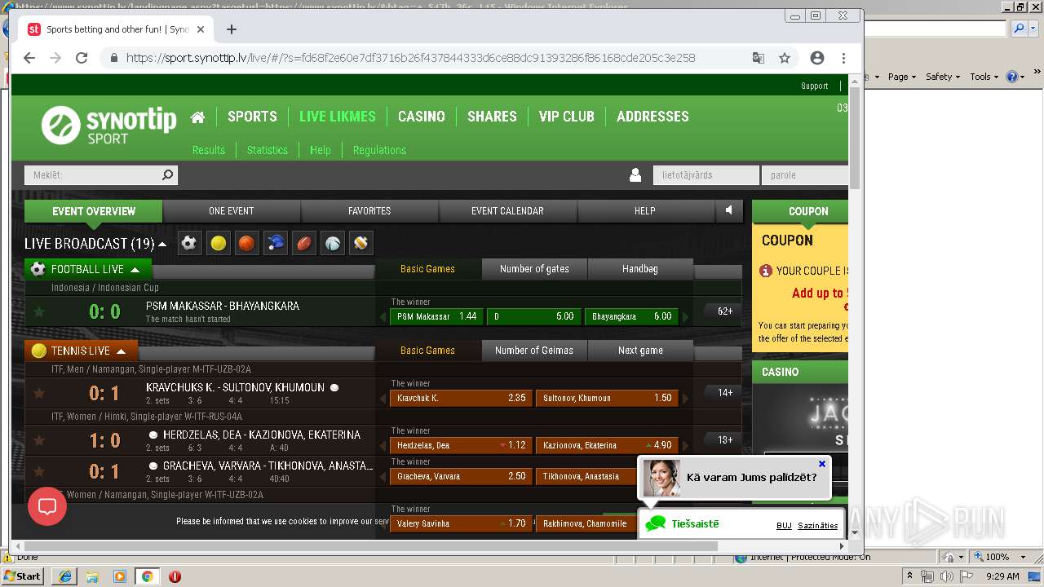This screenshot has height=587, width=1044.
Task: Open the Help tab in event bar
Action: pos(645,210)
